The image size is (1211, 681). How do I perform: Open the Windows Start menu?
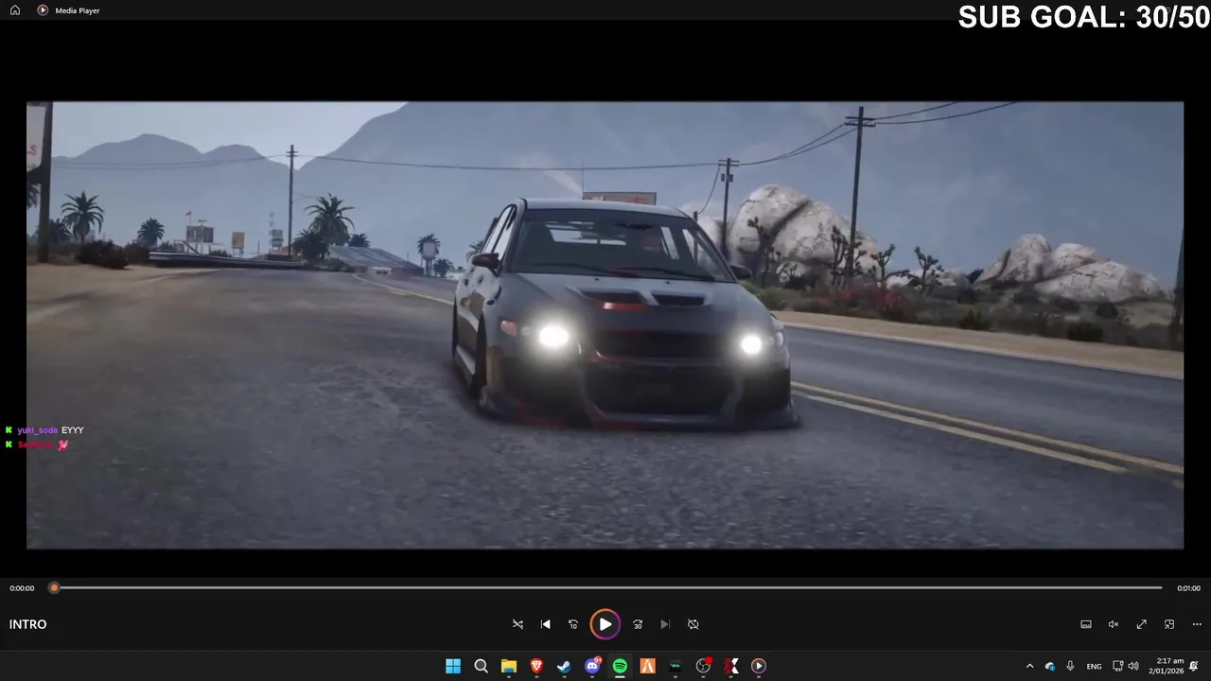click(453, 666)
